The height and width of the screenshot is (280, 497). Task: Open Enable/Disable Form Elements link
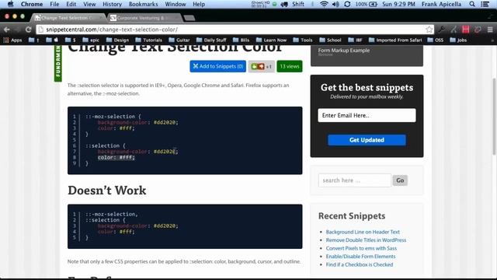(360, 257)
